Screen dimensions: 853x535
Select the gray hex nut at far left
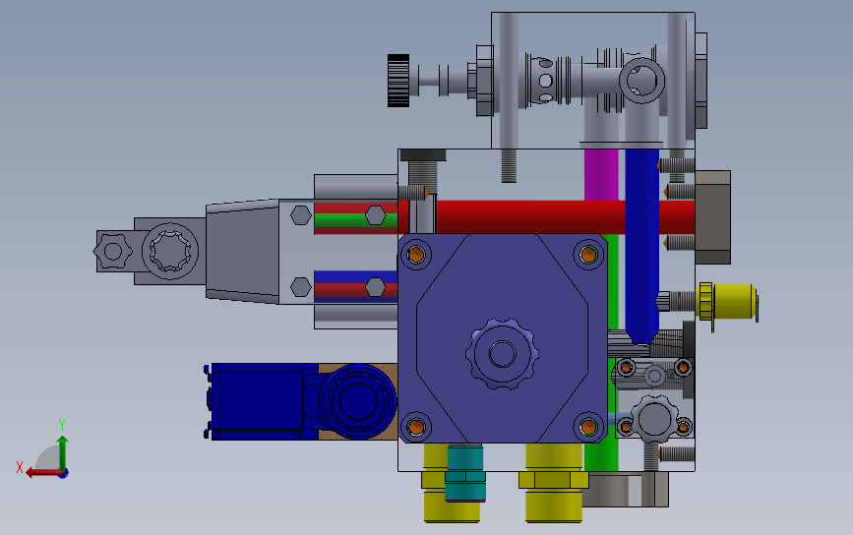tap(112, 251)
